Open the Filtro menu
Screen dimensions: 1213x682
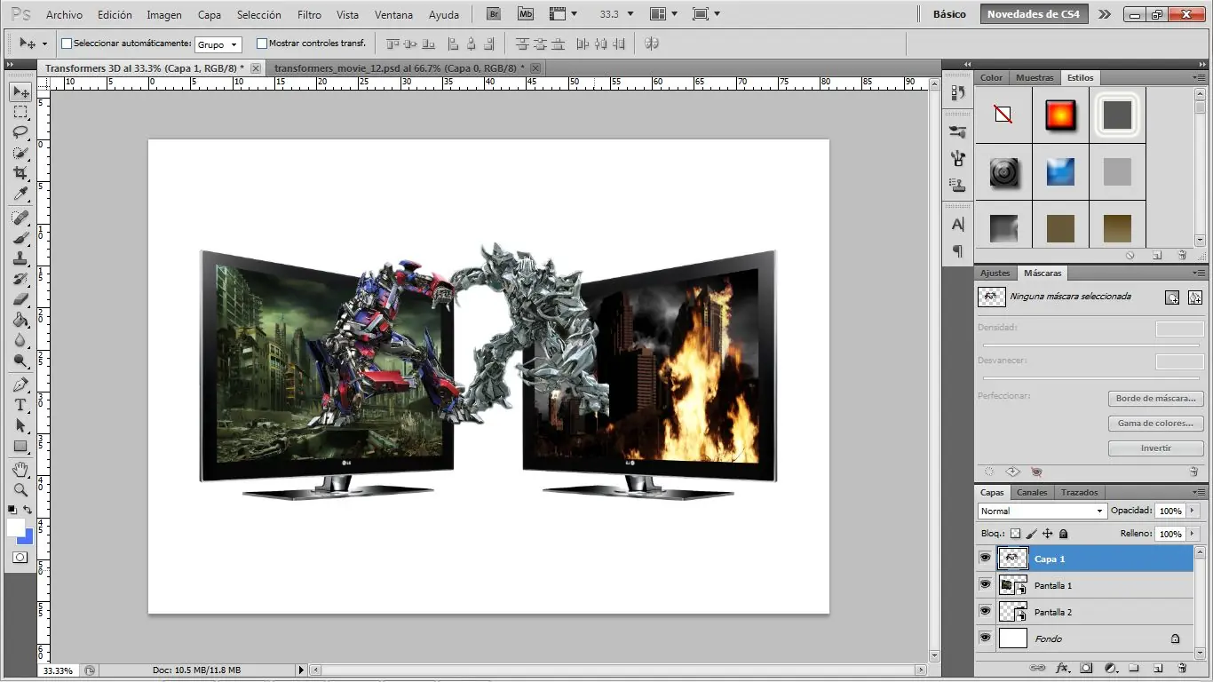click(x=309, y=15)
